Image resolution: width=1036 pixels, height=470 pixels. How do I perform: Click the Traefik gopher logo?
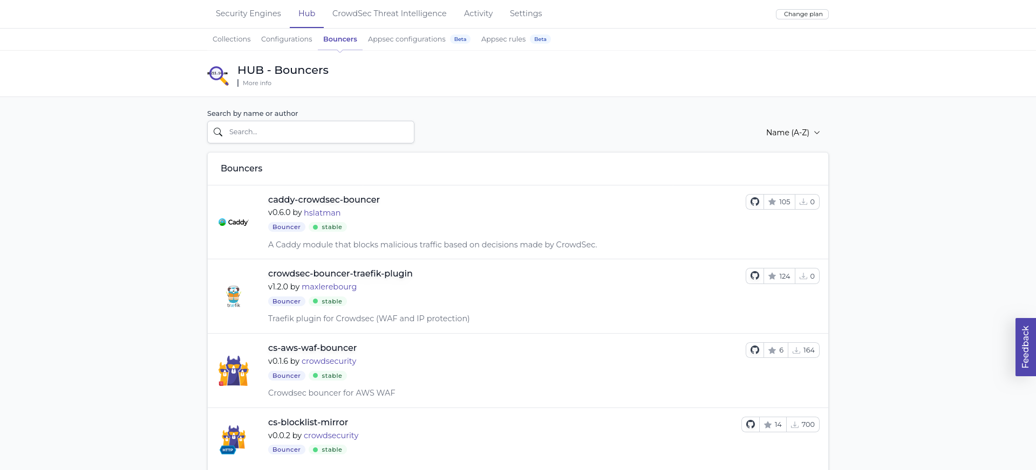tap(234, 296)
